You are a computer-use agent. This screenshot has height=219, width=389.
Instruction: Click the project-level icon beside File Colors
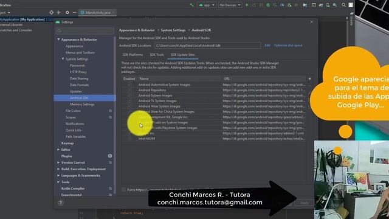[110, 111]
